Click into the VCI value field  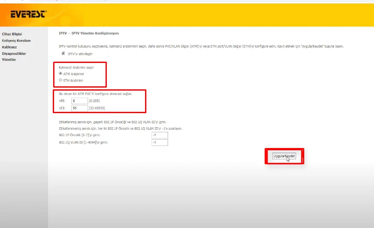pos(80,108)
